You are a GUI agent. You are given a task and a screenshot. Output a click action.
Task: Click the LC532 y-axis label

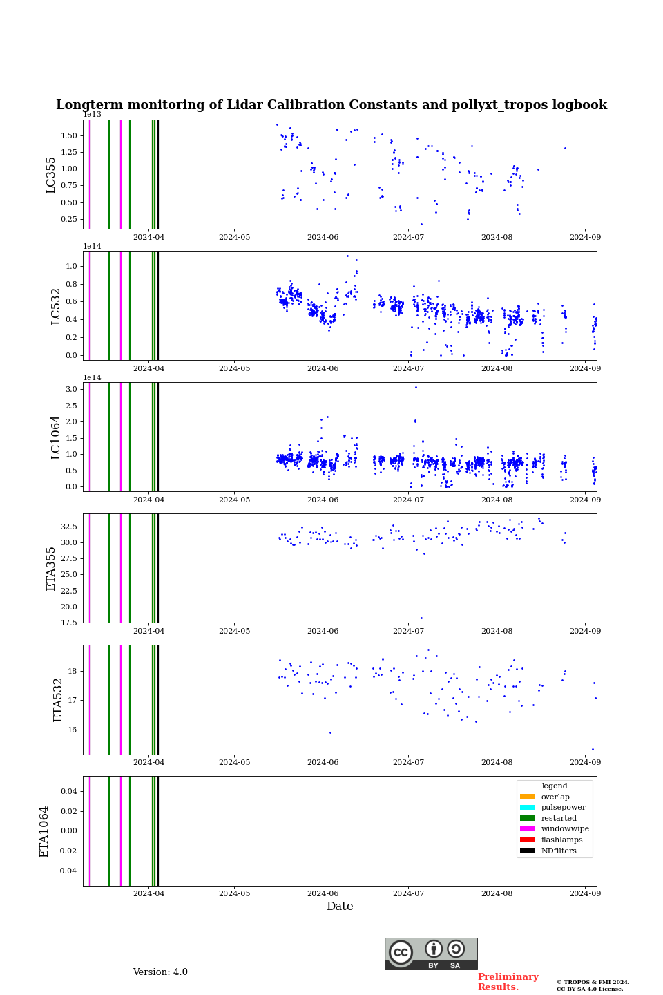coord(56,306)
